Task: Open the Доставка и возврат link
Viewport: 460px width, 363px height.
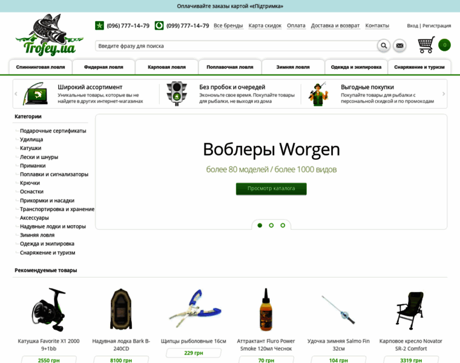Action: click(x=335, y=25)
